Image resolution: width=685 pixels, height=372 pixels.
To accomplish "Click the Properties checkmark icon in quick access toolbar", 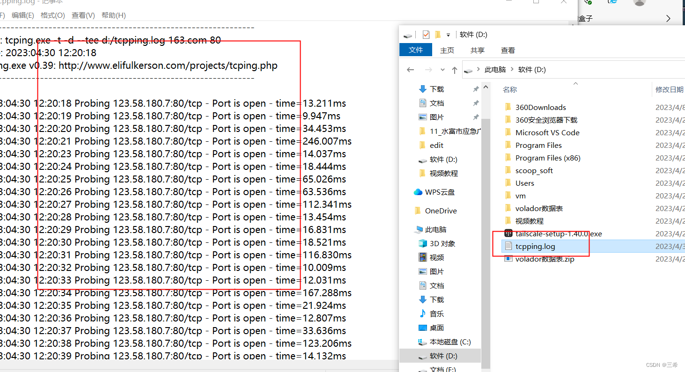I will [426, 35].
